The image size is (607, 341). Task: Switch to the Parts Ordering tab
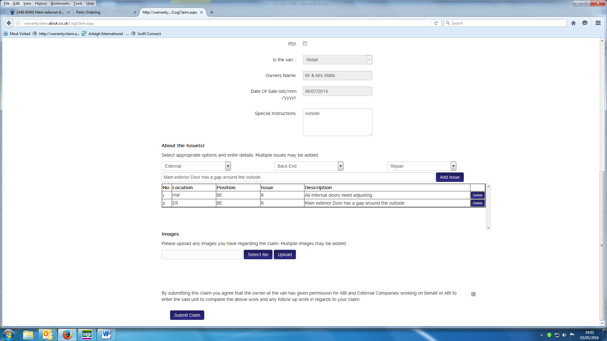[88, 12]
